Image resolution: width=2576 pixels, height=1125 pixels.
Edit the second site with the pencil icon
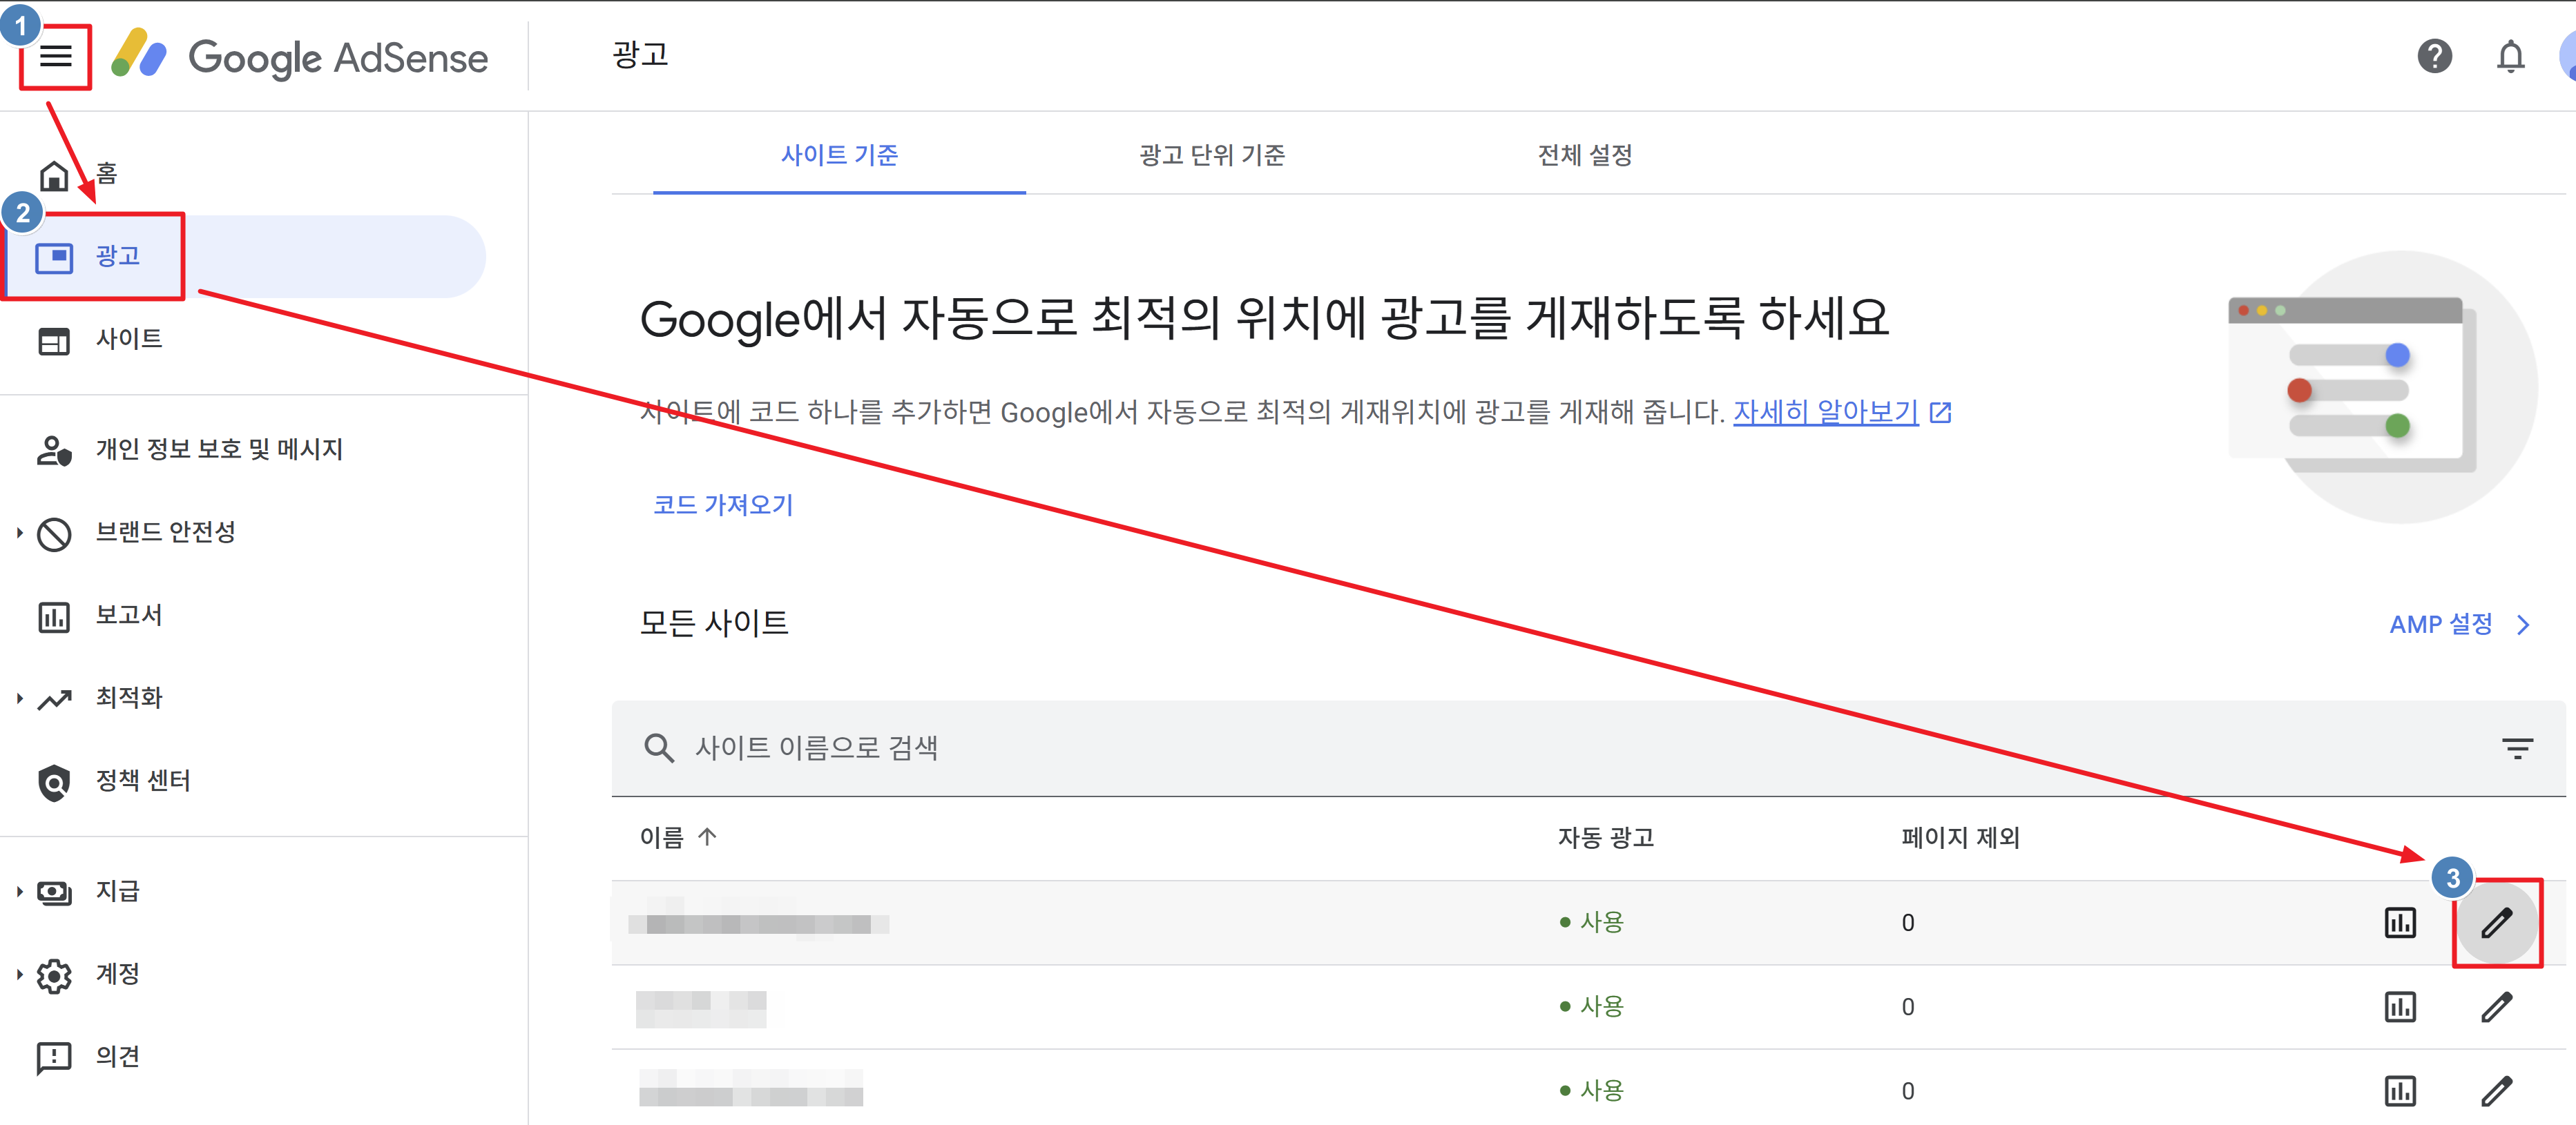pos(2496,1006)
